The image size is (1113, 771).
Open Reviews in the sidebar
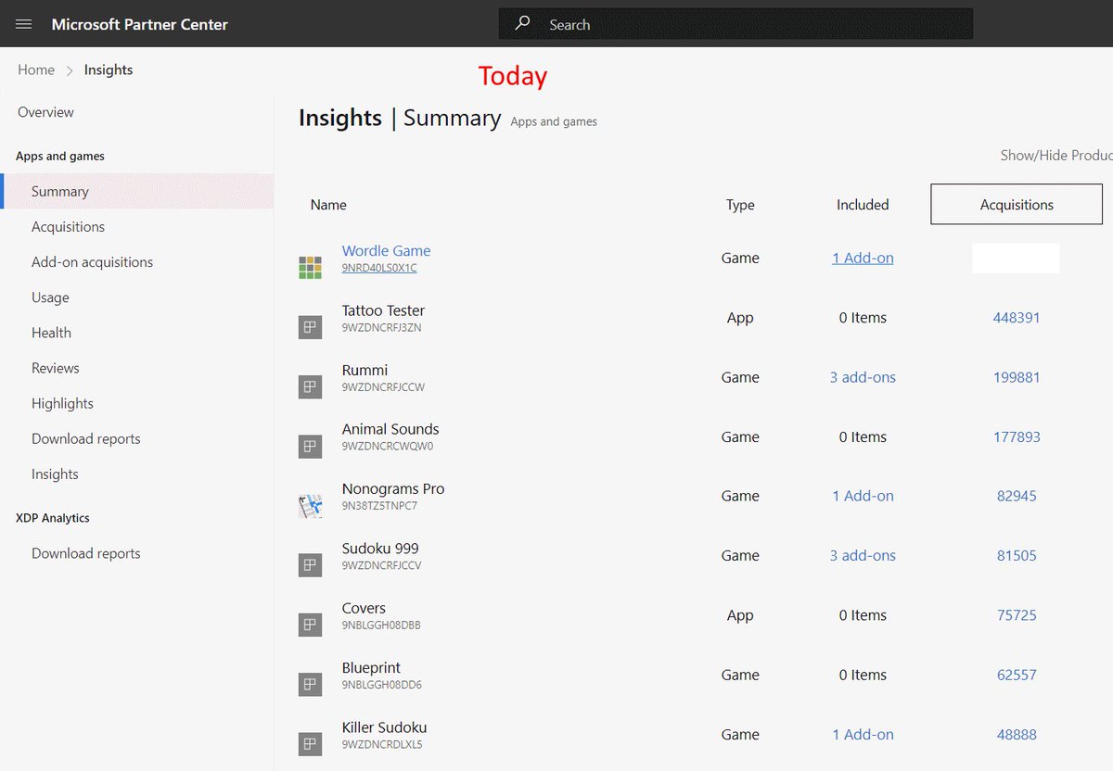point(56,368)
